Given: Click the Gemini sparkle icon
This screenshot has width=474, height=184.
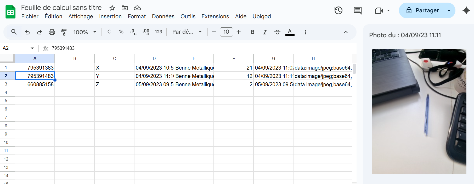Looking at the screenshot, I should click(466, 11).
